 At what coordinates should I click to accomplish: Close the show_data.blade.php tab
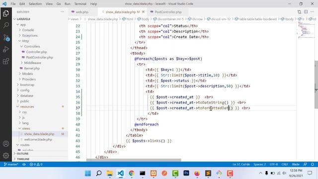pos(143,12)
